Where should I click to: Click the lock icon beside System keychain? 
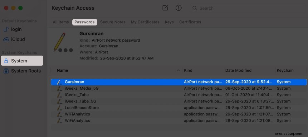6,61
